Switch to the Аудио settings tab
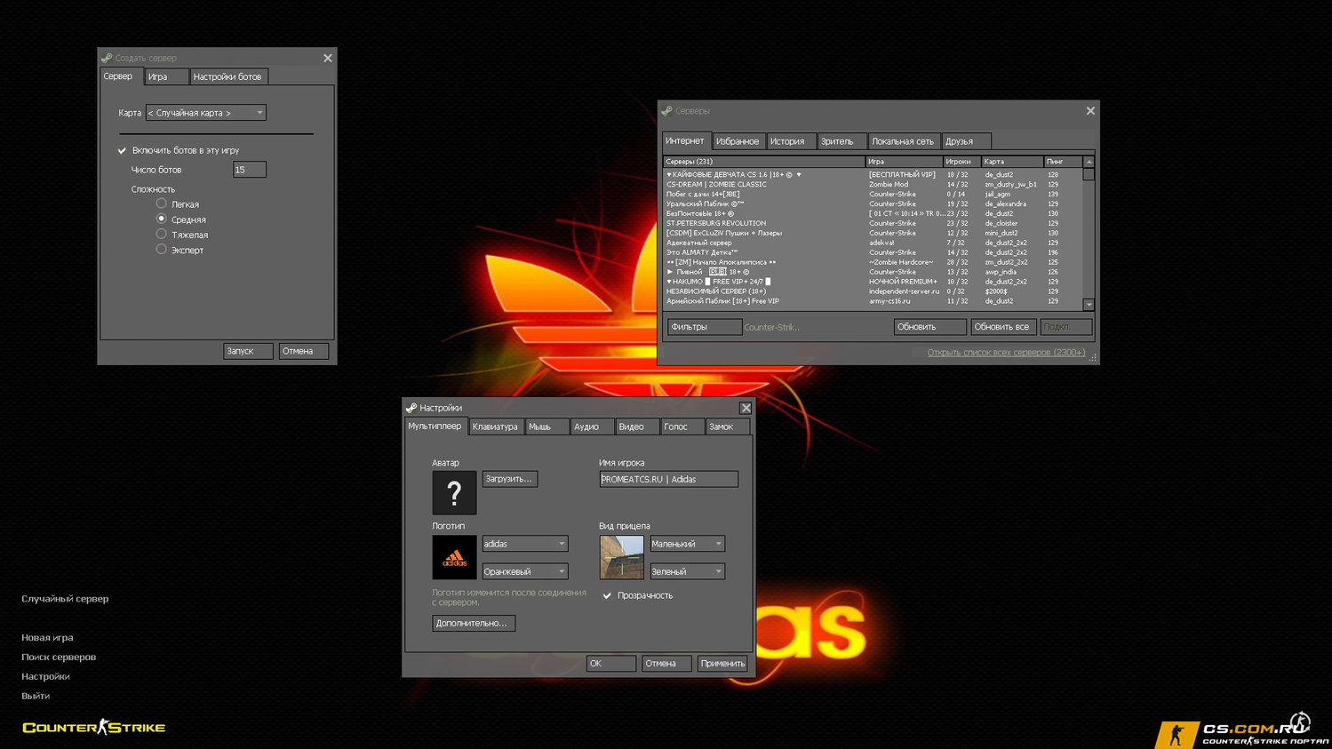Screen dimensions: 1332x749 591,426
